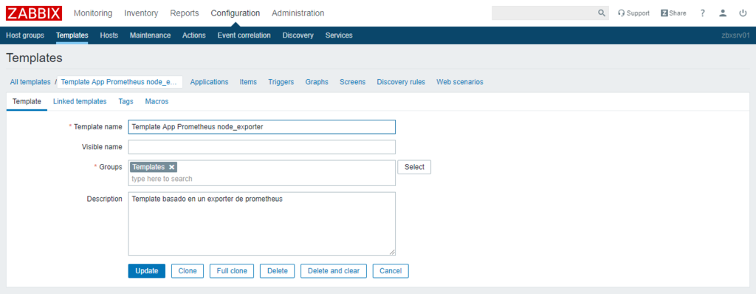This screenshot has width=756, height=294.
Task: Click the Select groups button
Action: tap(414, 167)
